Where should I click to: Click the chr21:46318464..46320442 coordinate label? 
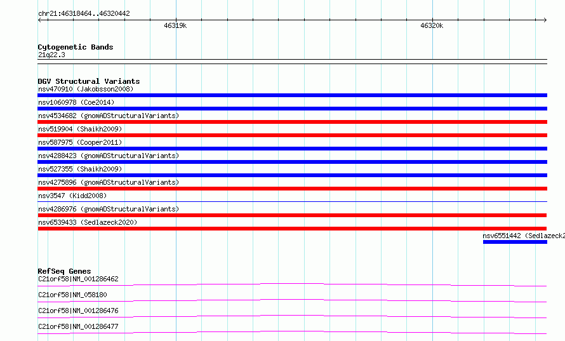pyautogui.click(x=84, y=13)
